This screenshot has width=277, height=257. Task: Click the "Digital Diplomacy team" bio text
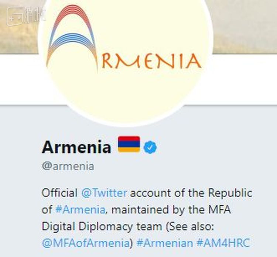click(102, 227)
